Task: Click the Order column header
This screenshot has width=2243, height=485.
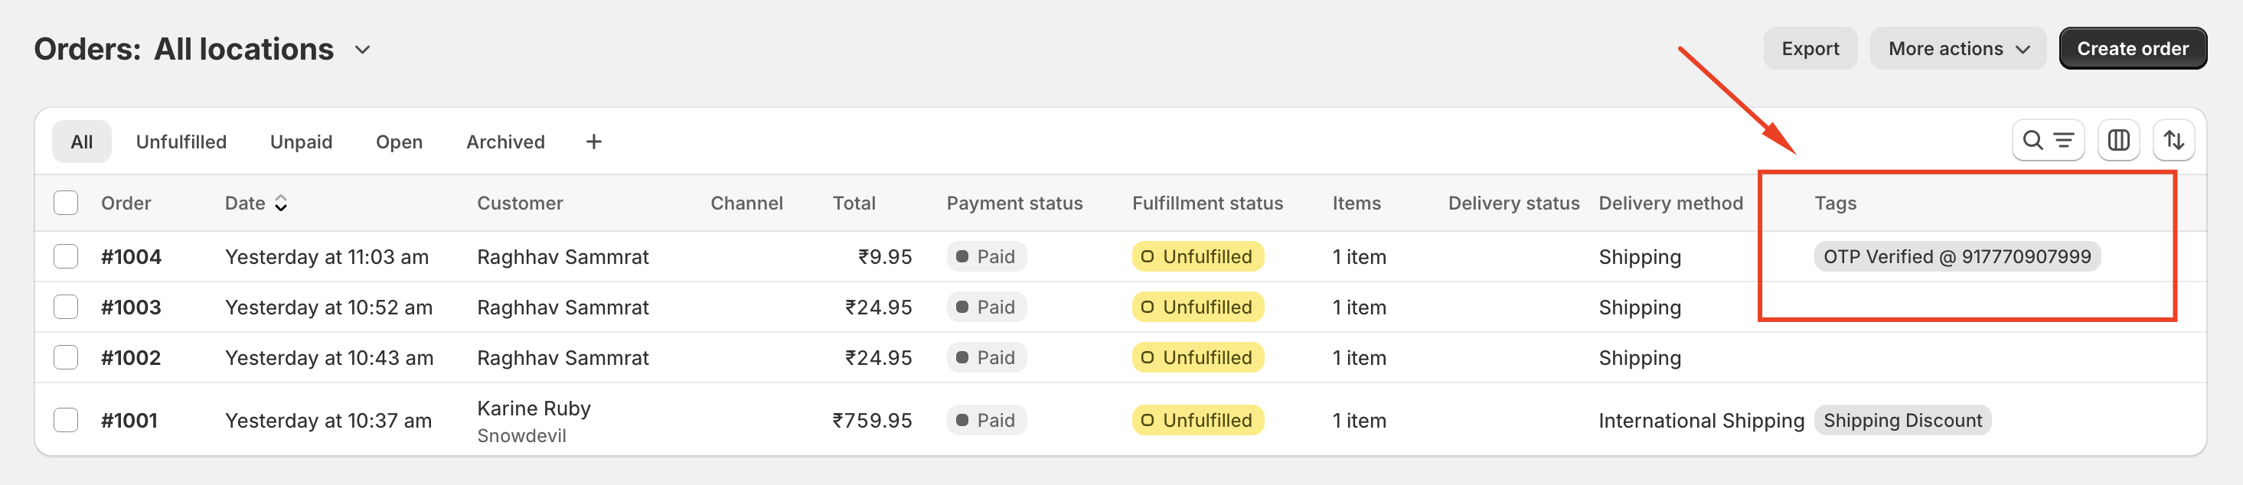Action: click(x=126, y=203)
